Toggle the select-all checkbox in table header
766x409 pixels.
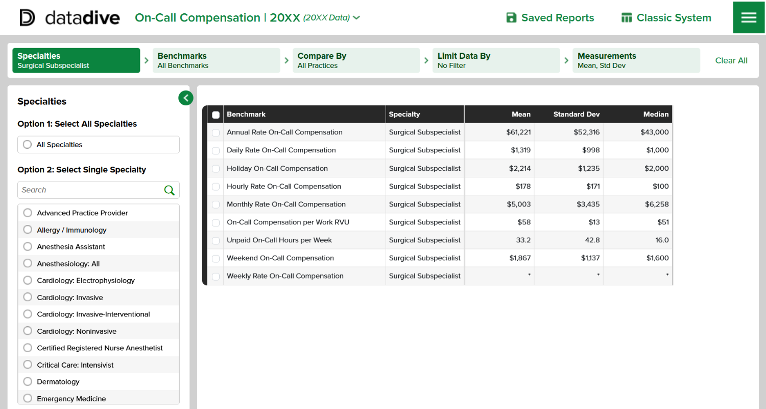[216, 115]
